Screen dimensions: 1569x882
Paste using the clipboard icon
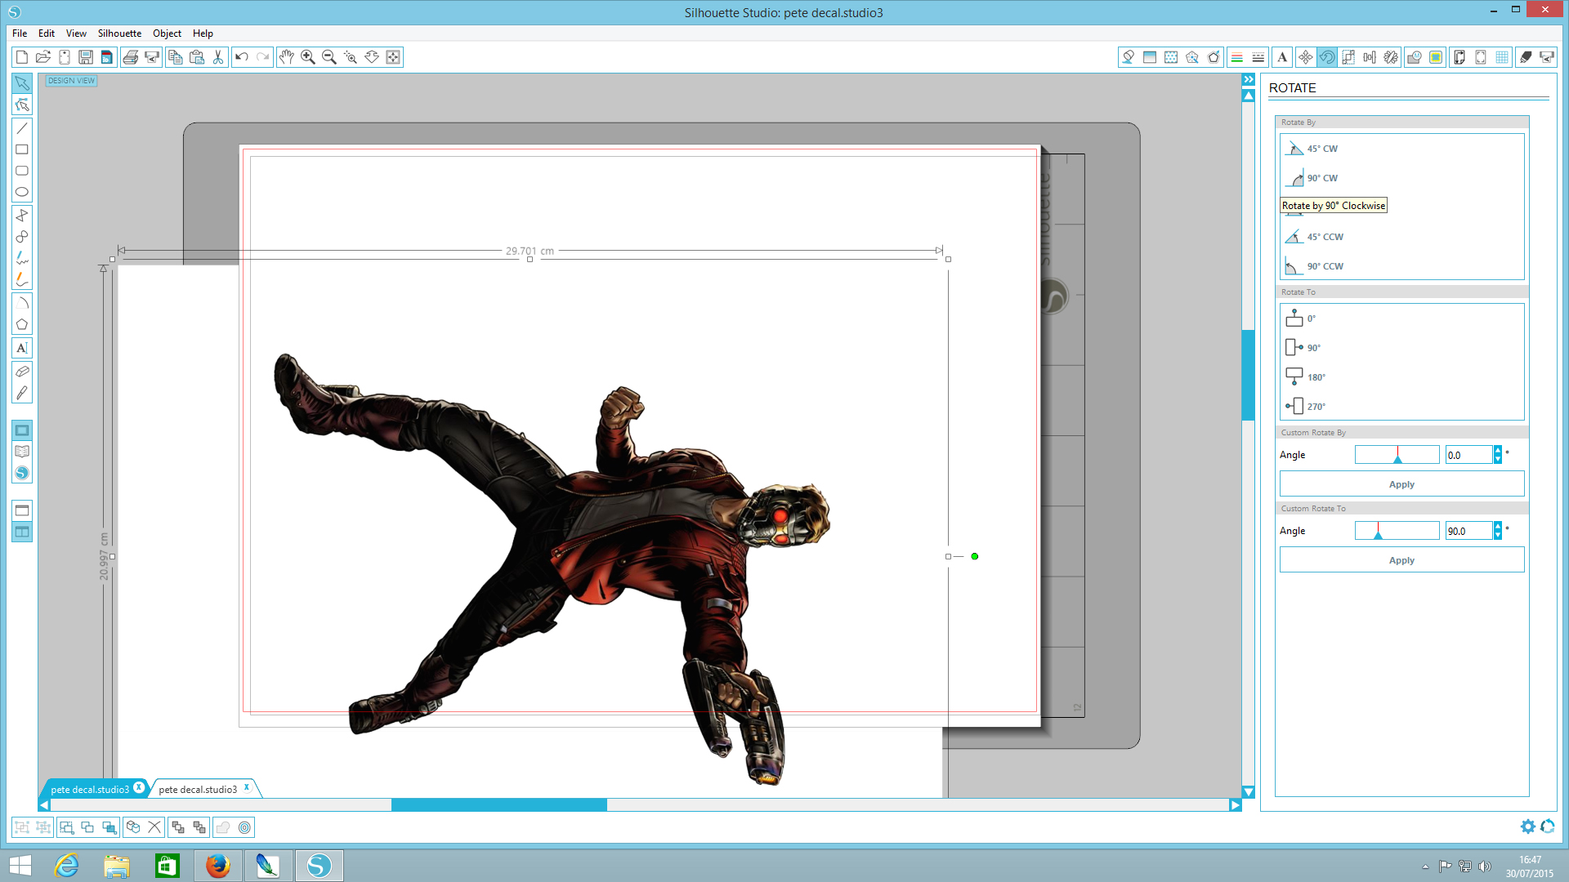tap(197, 57)
